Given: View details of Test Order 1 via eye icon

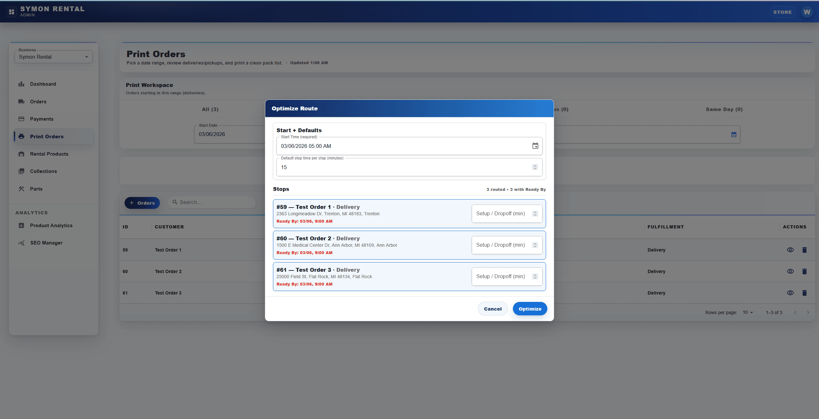Looking at the screenshot, I should pyautogui.click(x=790, y=250).
